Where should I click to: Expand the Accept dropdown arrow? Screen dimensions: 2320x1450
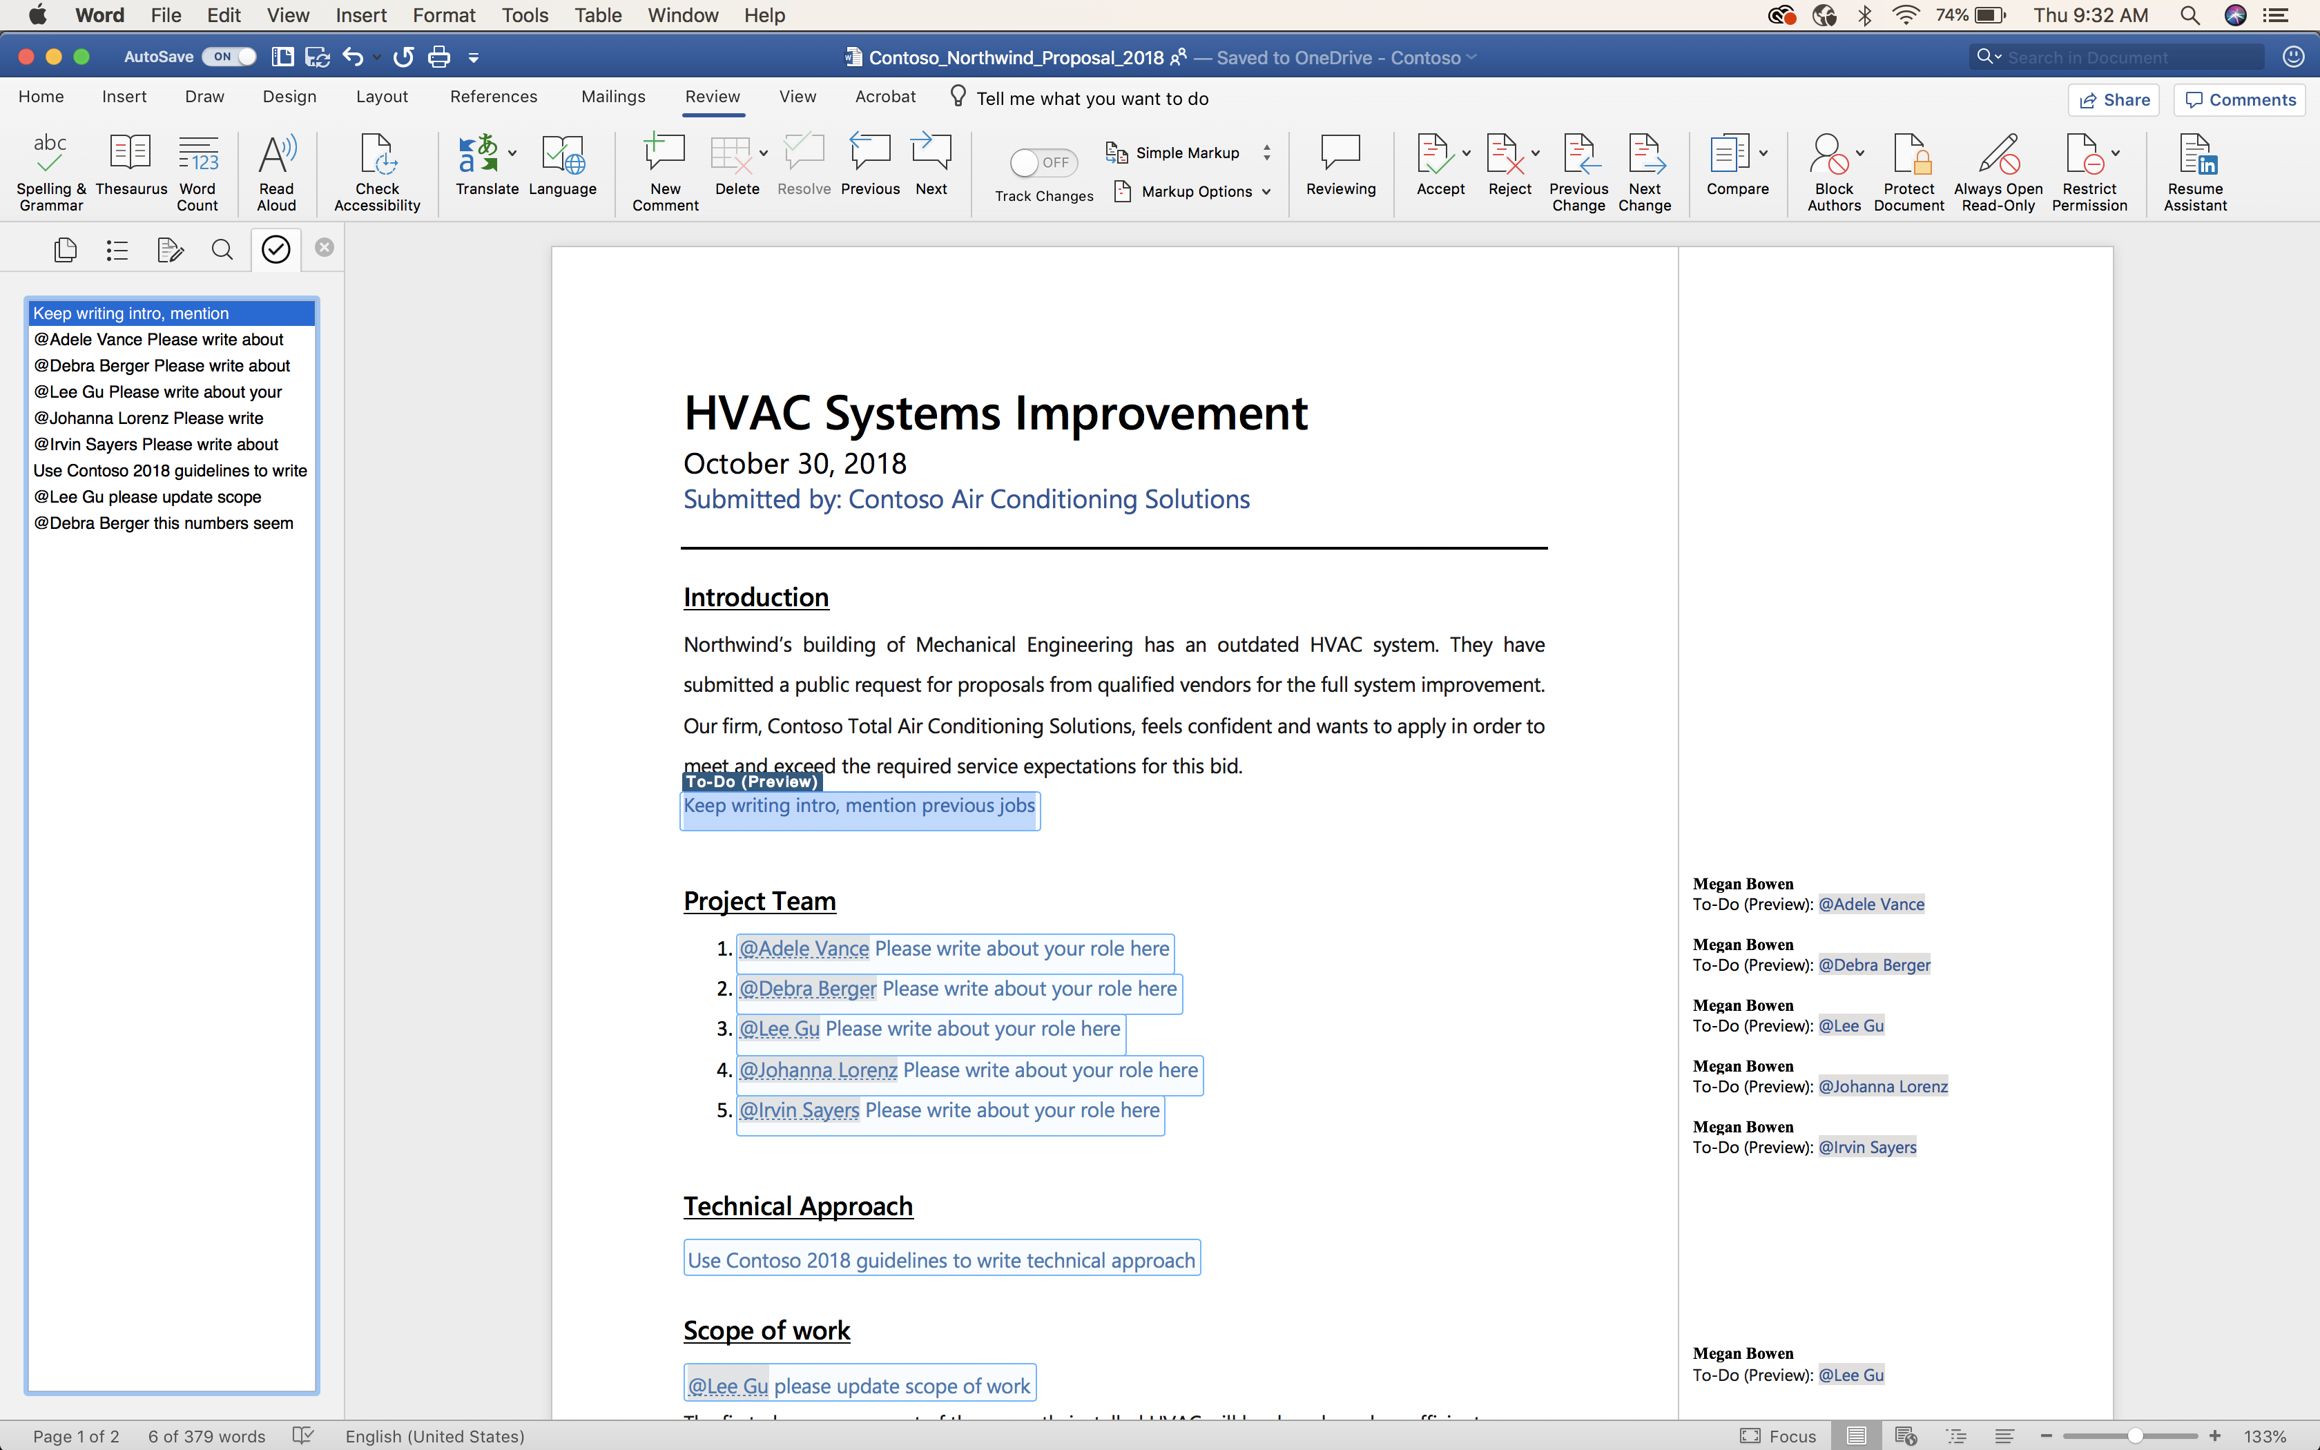(1466, 153)
